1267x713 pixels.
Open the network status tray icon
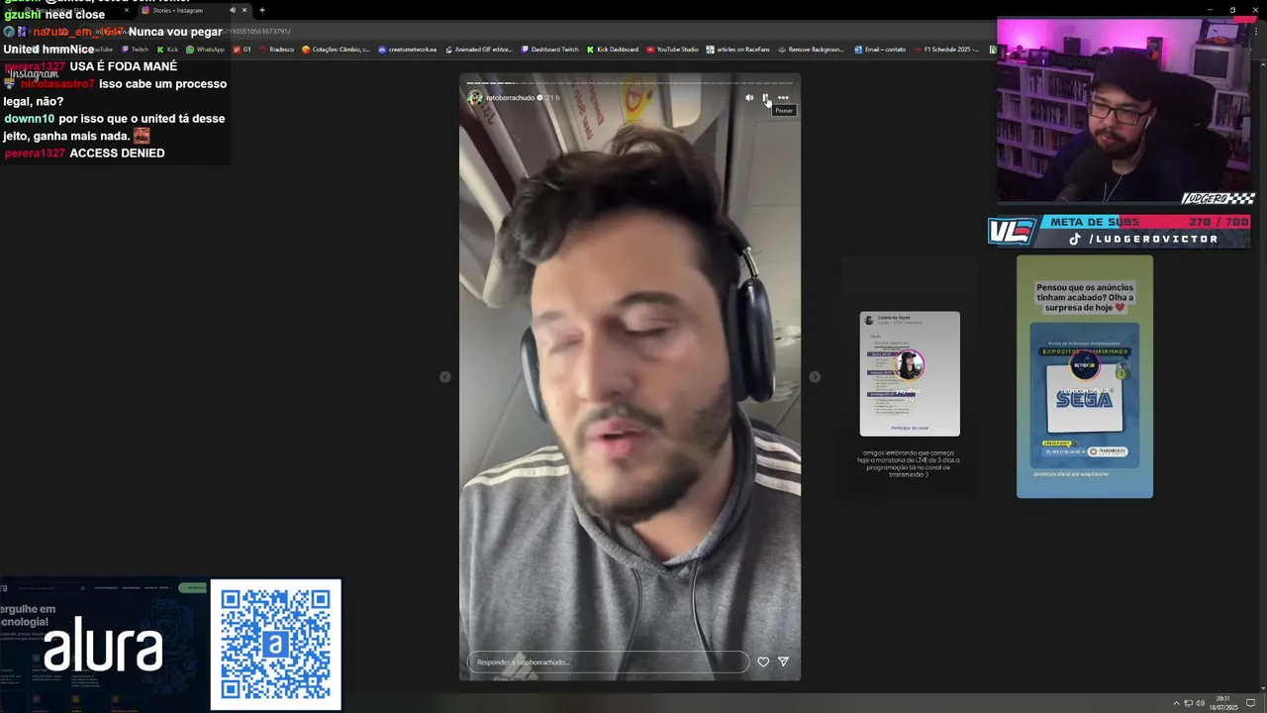click(1188, 703)
